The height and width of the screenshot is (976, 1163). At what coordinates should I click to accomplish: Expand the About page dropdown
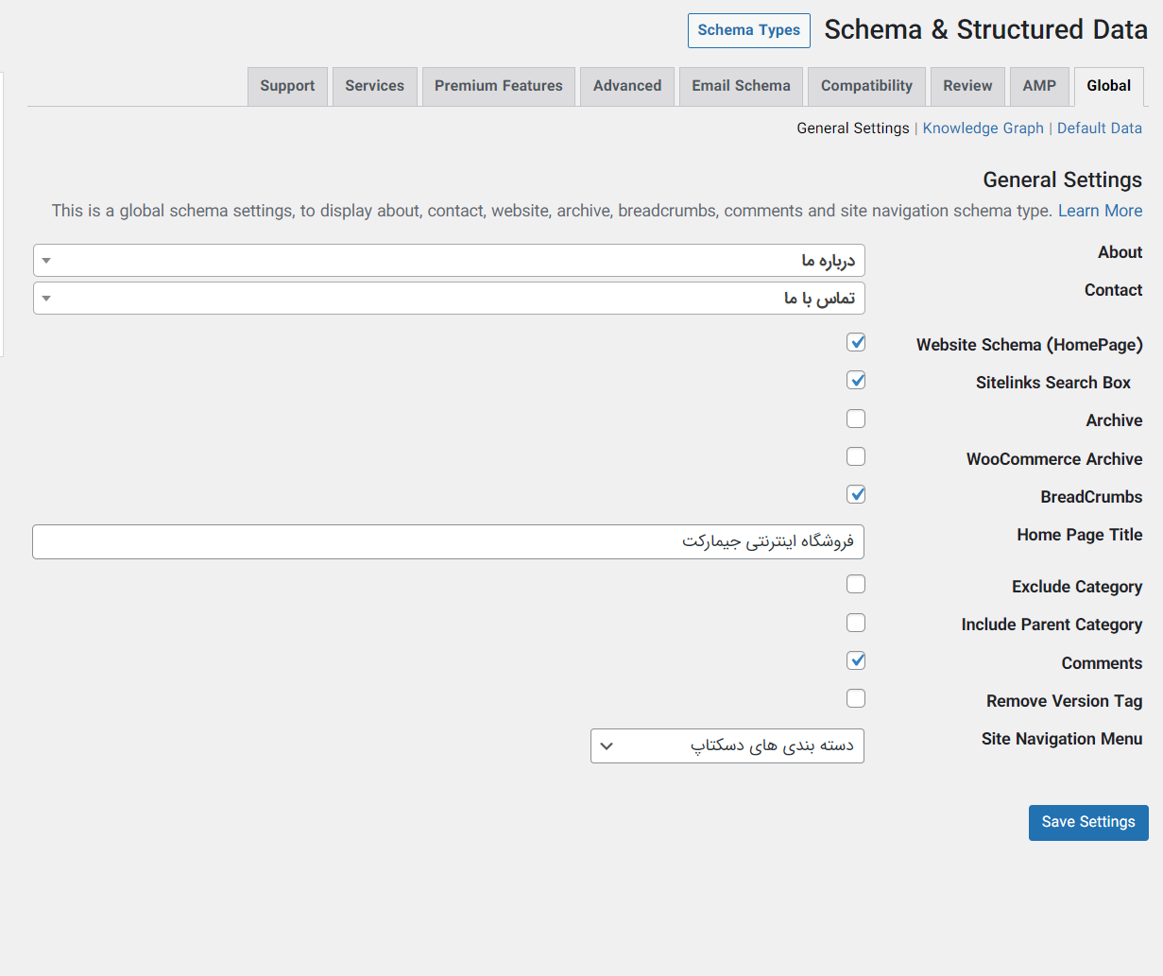point(449,261)
